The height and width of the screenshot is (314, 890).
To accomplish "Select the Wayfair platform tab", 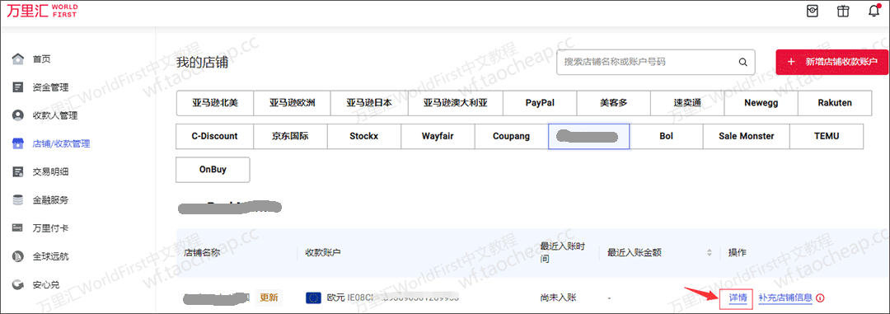I will coord(438,136).
